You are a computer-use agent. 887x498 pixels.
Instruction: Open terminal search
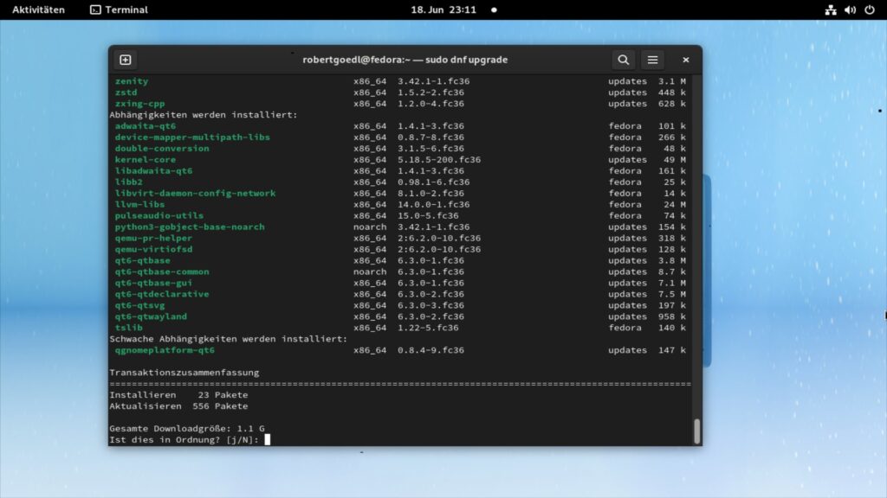pos(623,60)
